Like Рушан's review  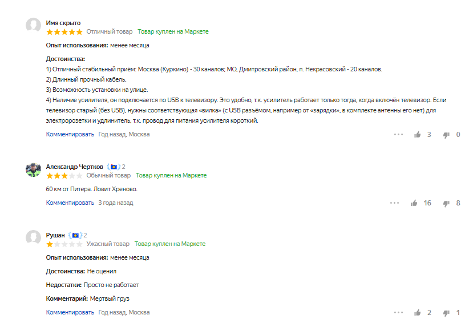[x=418, y=313]
